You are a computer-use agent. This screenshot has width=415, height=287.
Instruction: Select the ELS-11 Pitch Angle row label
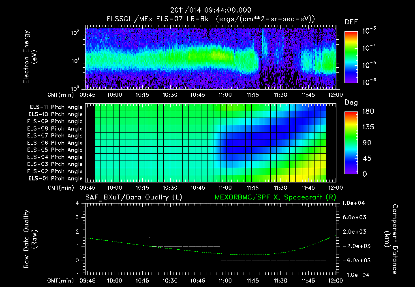tap(56, 107)
